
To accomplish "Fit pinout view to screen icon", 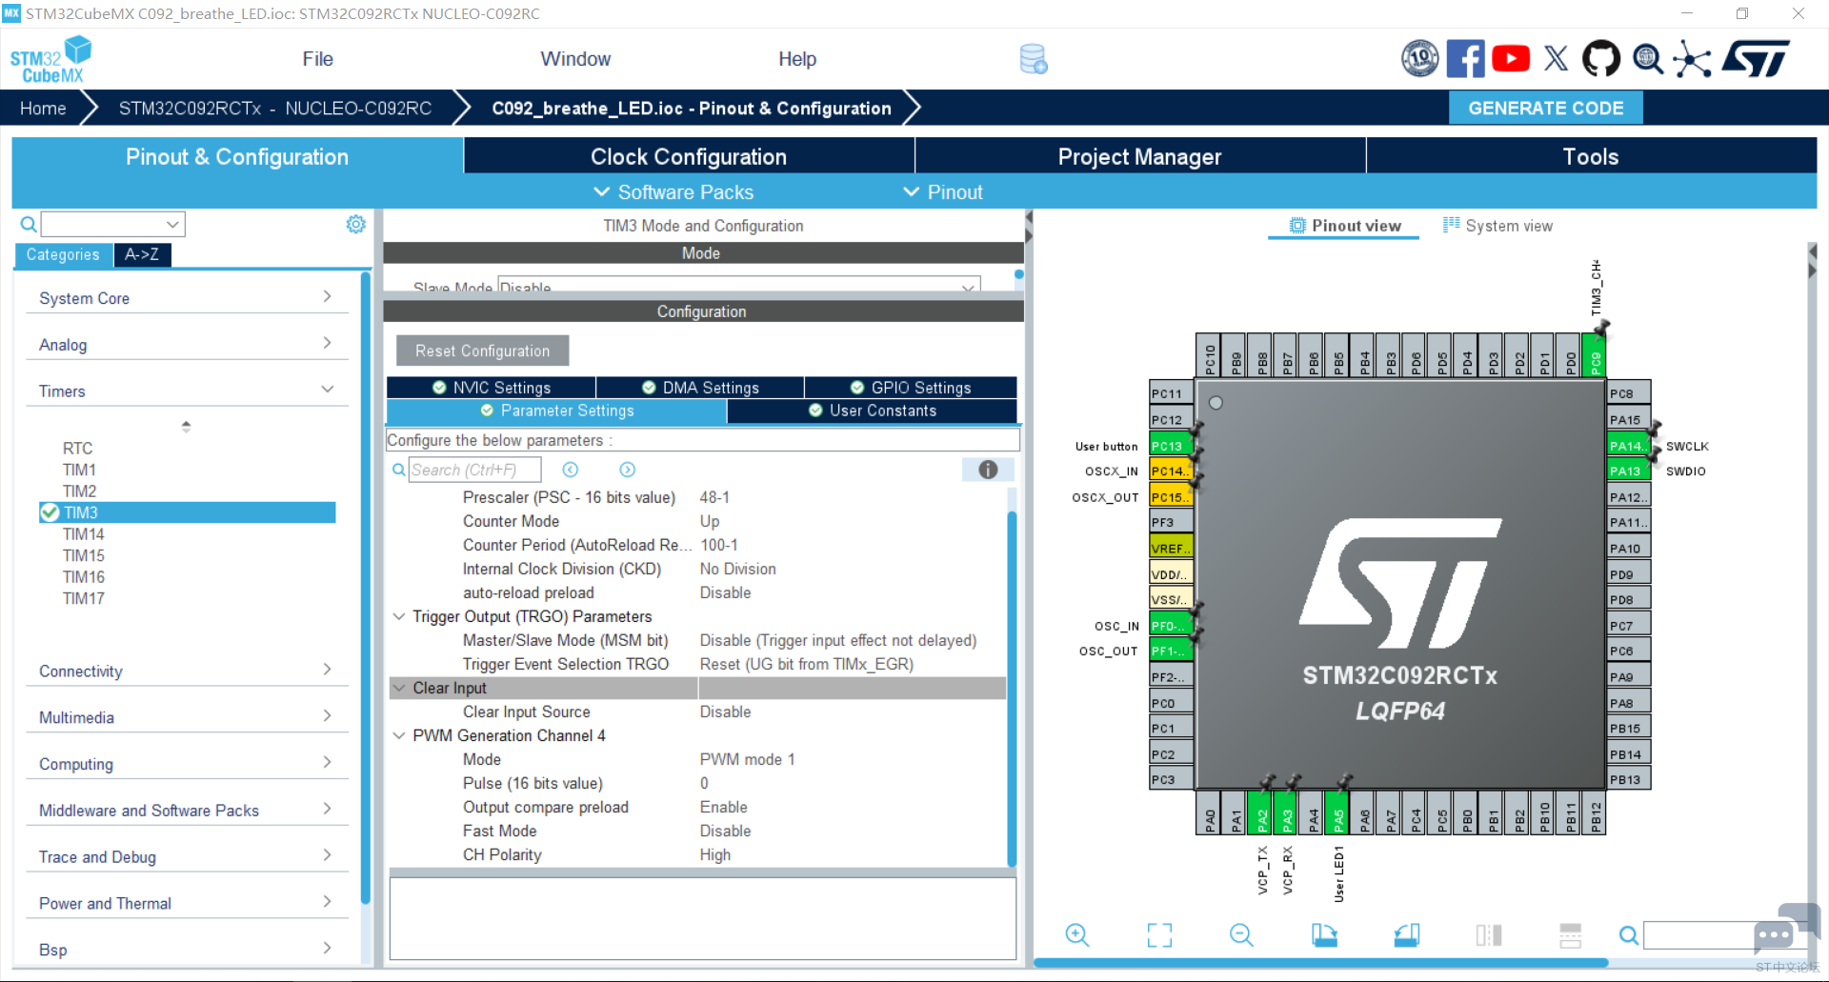I will (1159, 935).
